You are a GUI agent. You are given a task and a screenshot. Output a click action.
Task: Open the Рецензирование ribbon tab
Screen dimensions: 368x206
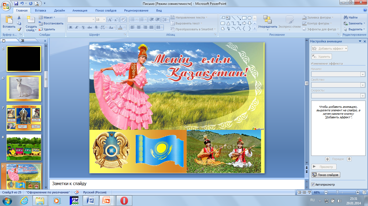[136, 10]
